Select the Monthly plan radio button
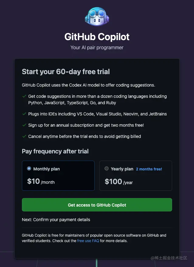 (x=28, y=169)
